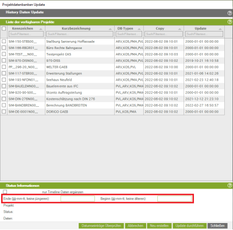The image size is (233, 230).
Task: Click Kennzeichen 'SIM-920-90-S00__' cell
Action: (x=22, y=93)
